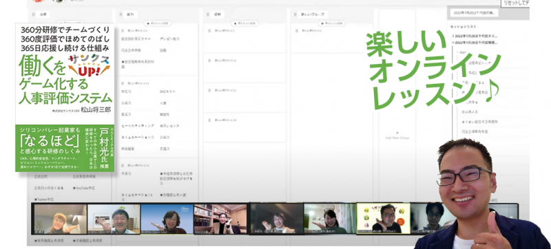Select the コミュニケーション力 skill

(137, 137)
